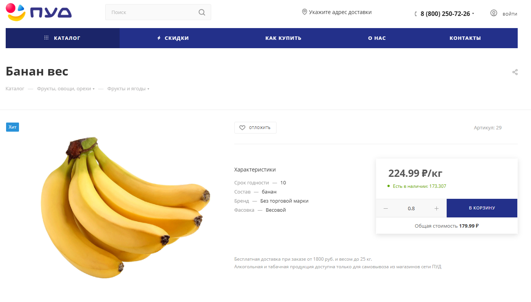Add bananas with 'В корзину' button
The height and width of the screenshot is (302, 531).
(x=482, y=208)
